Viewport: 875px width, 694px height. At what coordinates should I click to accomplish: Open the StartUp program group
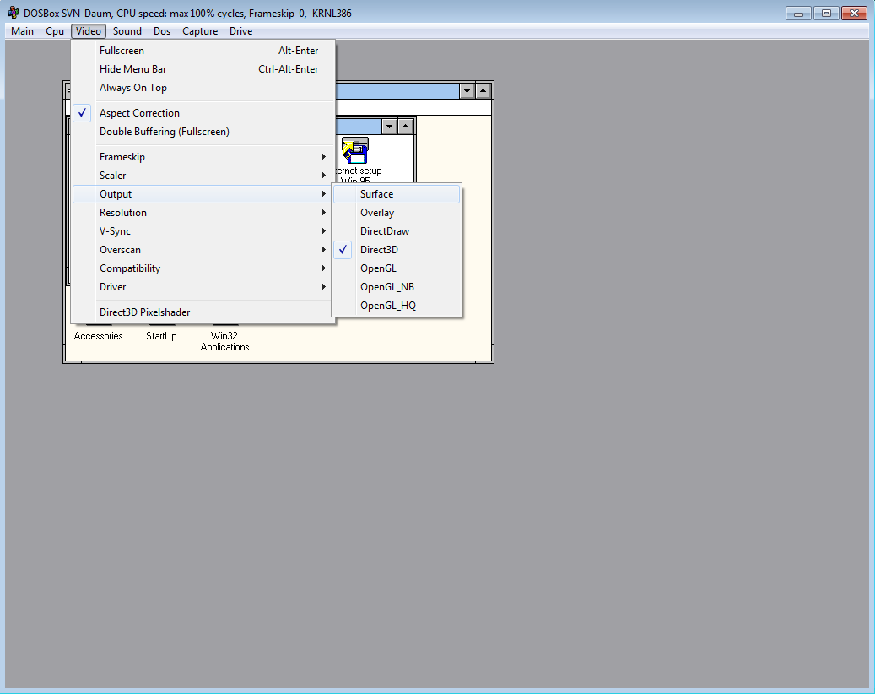161,335
